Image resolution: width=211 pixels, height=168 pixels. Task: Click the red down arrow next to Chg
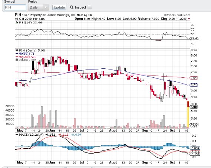tap(189, 19)
